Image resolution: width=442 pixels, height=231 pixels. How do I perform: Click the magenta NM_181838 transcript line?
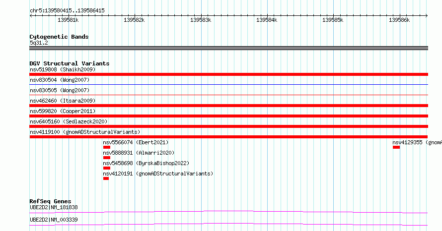tap(228, 212)
